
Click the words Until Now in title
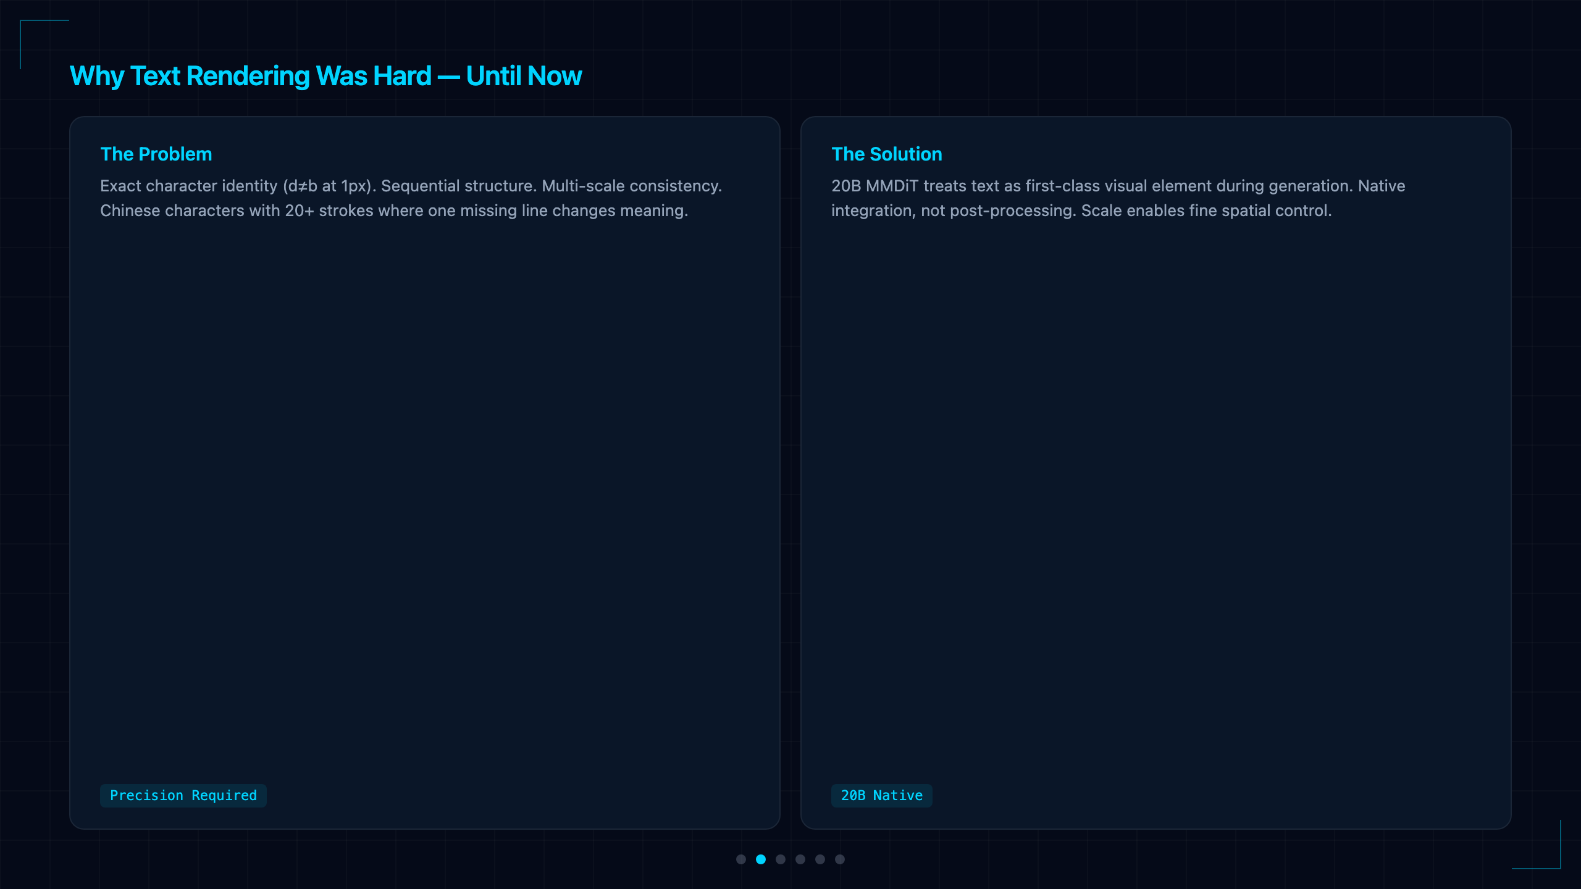click(x=524, y=76)
